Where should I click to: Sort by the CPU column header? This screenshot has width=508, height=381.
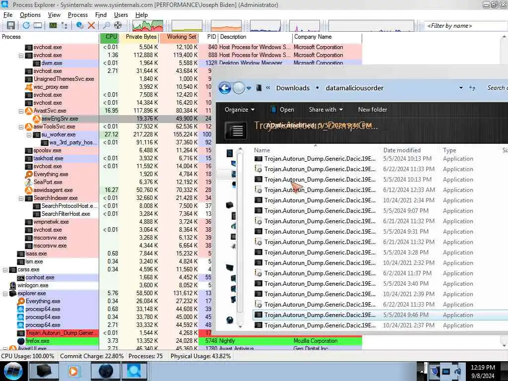(x=110, y=37)
